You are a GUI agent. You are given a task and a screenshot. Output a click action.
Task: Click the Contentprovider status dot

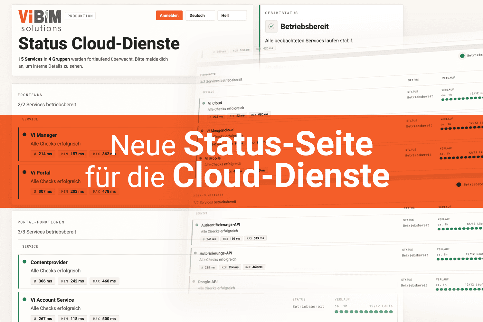tap(24, 262)
